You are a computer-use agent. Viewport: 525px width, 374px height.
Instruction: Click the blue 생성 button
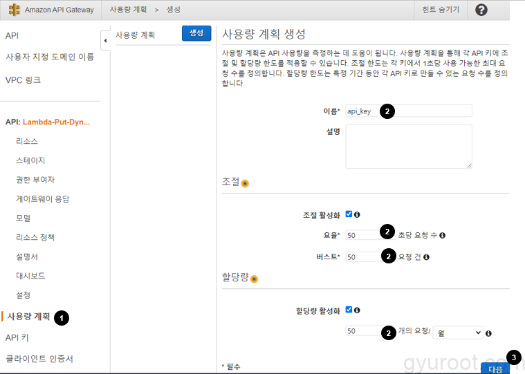[x=196, y=33]
